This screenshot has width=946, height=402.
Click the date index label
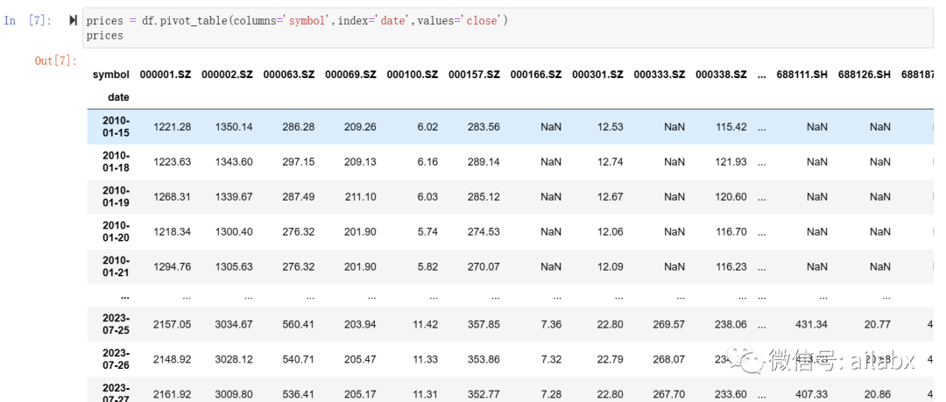point(118,97)
